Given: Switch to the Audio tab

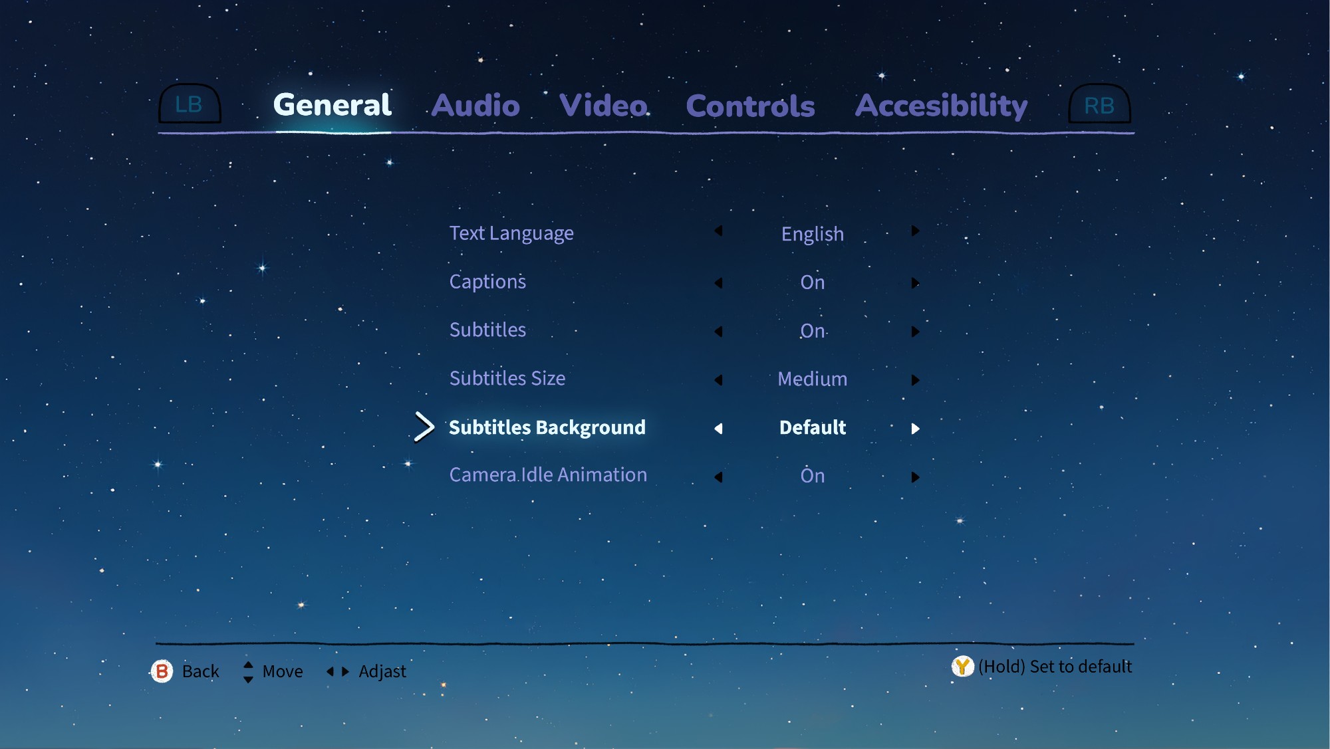Looking at the screenshot, I should (475, 106).
